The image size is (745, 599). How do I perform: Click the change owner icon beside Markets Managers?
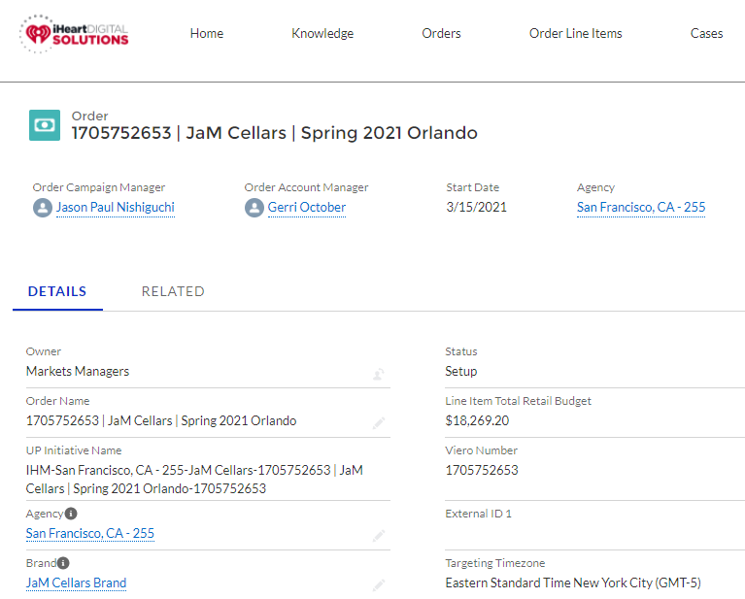[378, 375]
